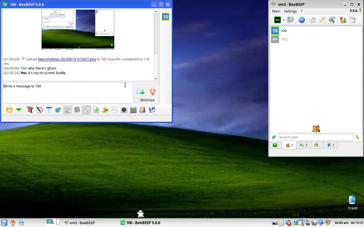Image resolution: width=364 pixels, height=227 pixels.
Task: Click the greyed-out box icon in vm3 toolbar
Action: [x=353, y=20]
